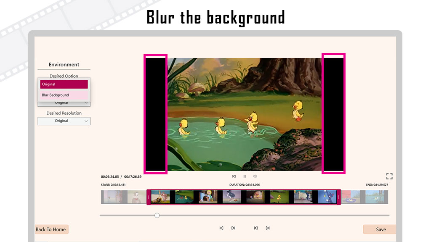Click the END: 0:14:29.527 label
Viewport: 431px width, 242px height.
click(377, 185)
